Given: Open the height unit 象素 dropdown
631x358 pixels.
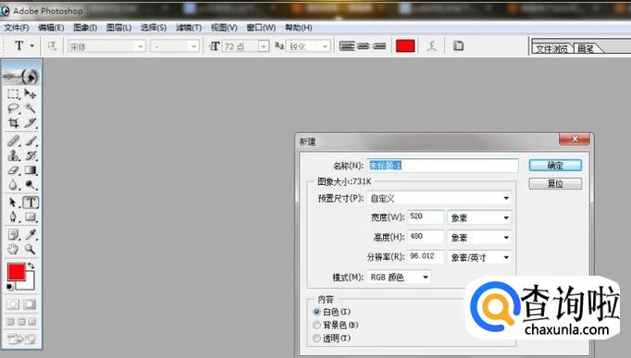Looking at the screenshot, I should pyautogui.click(x=479, y=238).
